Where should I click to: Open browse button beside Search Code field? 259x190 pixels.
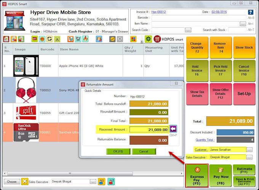pyautogui.click(x=188, y=30)
